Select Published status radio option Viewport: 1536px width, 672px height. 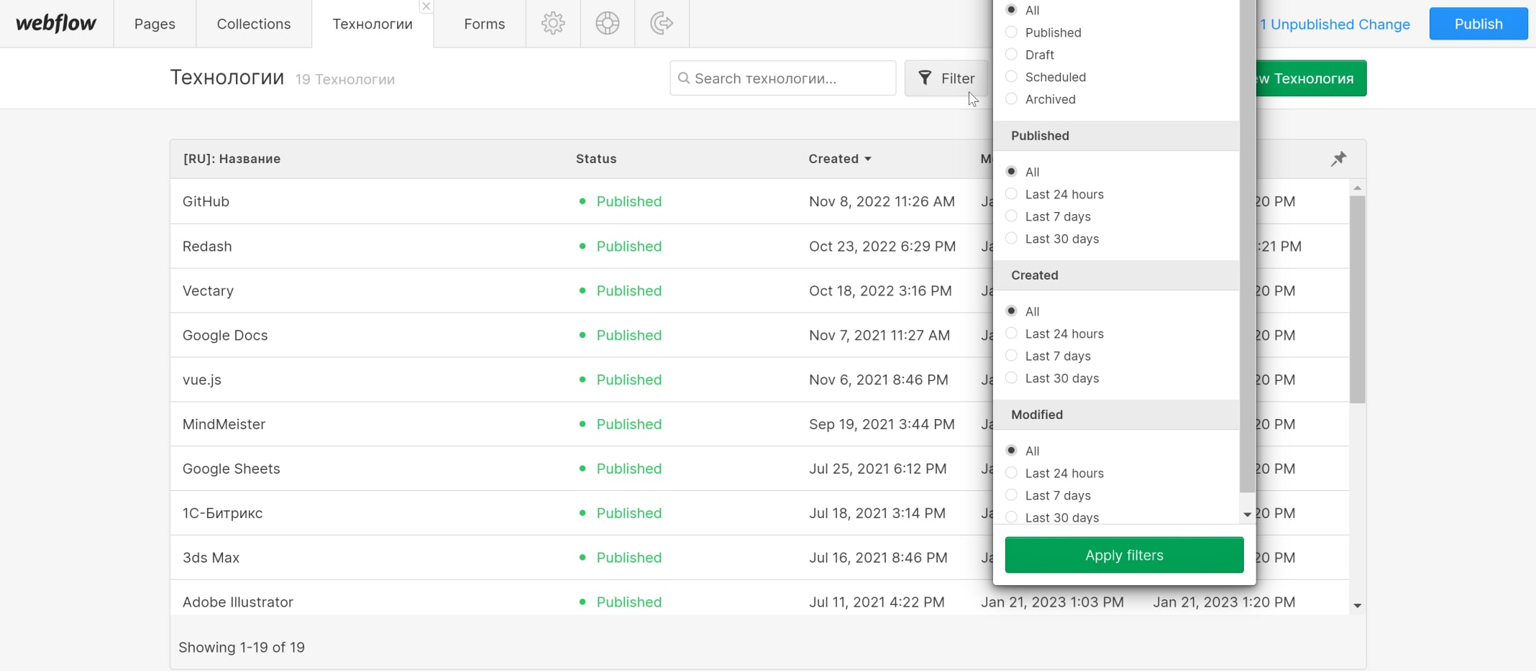tap(1011, 32)
